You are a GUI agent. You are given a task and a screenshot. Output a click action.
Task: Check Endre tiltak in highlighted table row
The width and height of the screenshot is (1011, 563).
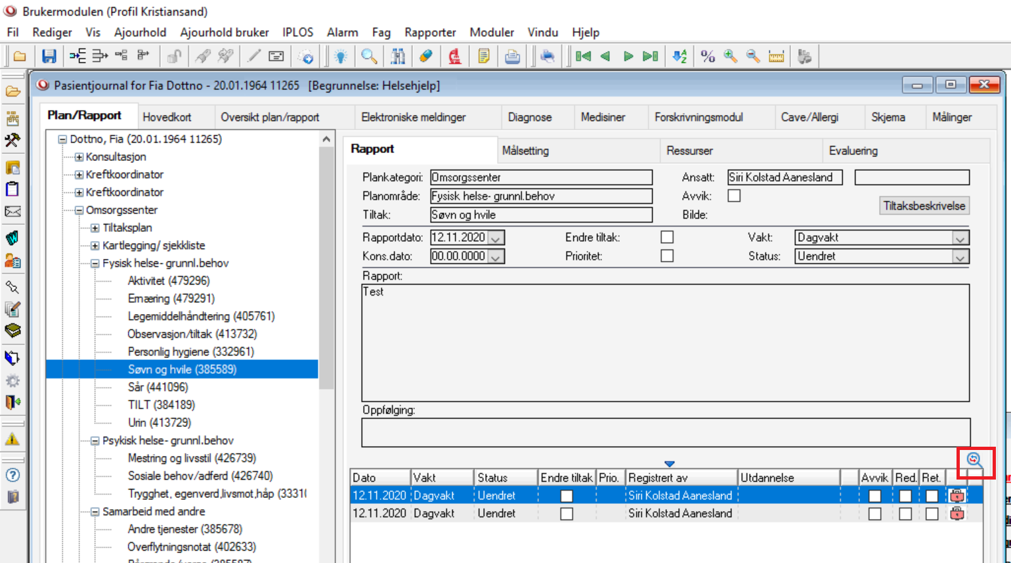pos(567,496)
